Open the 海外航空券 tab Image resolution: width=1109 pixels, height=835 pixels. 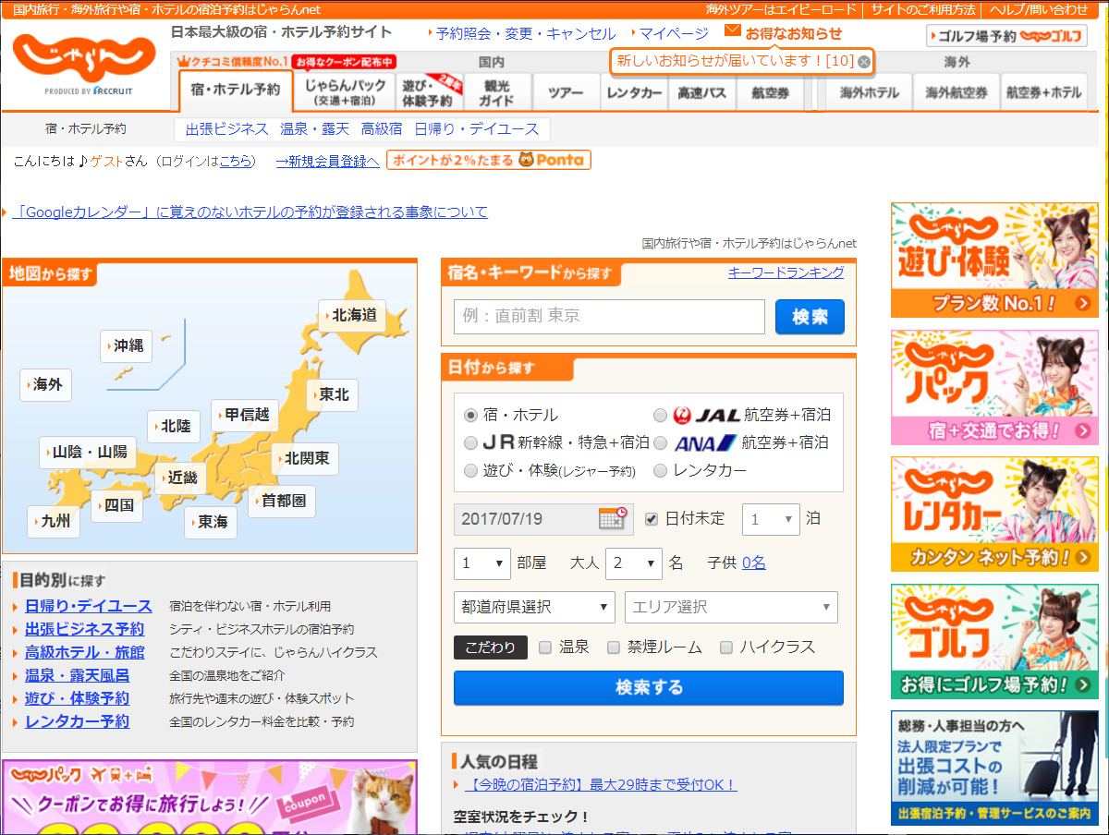click(957, 92)
